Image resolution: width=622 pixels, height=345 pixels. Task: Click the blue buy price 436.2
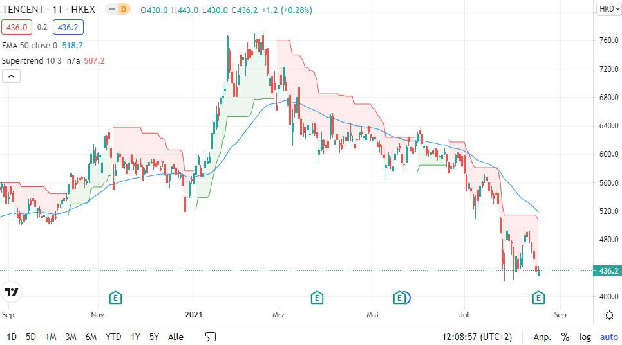[x=68, y=27]
